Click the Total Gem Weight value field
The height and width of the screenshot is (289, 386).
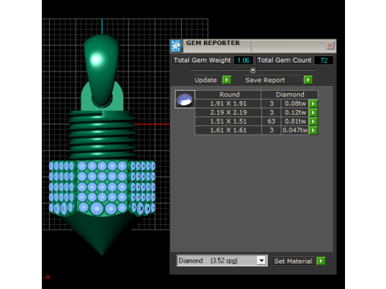(244, 60)
